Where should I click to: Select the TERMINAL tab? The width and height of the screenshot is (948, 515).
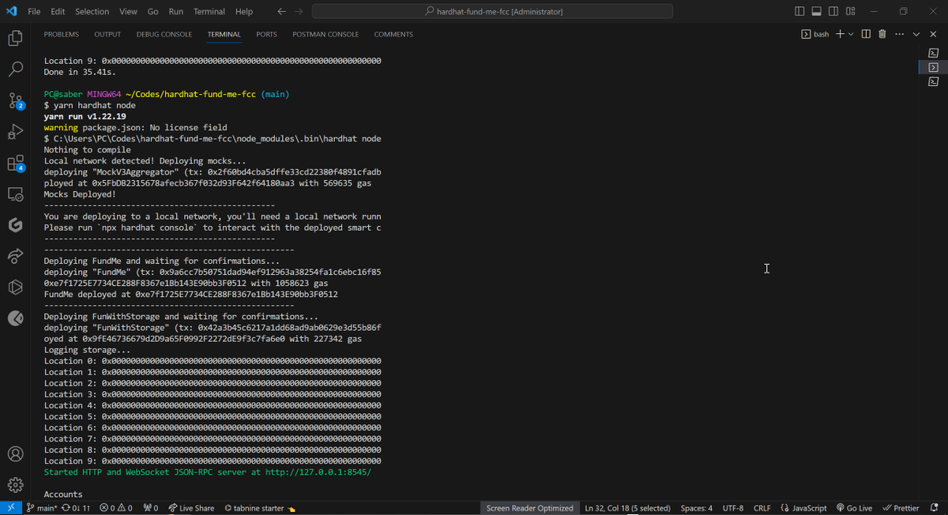point(224,34)
